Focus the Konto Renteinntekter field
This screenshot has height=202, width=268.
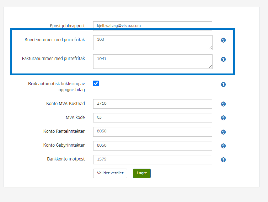click(152, 132)
